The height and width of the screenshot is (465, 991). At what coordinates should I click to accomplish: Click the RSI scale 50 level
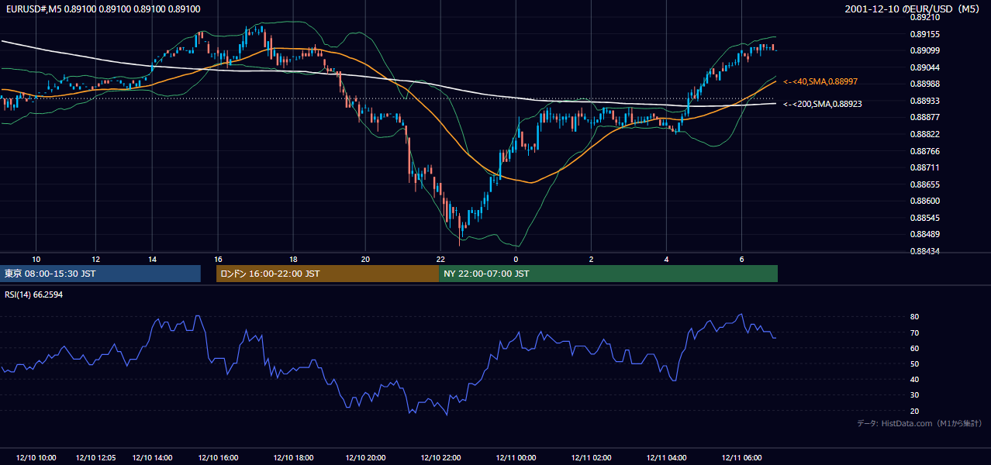[x=914, y=363]
